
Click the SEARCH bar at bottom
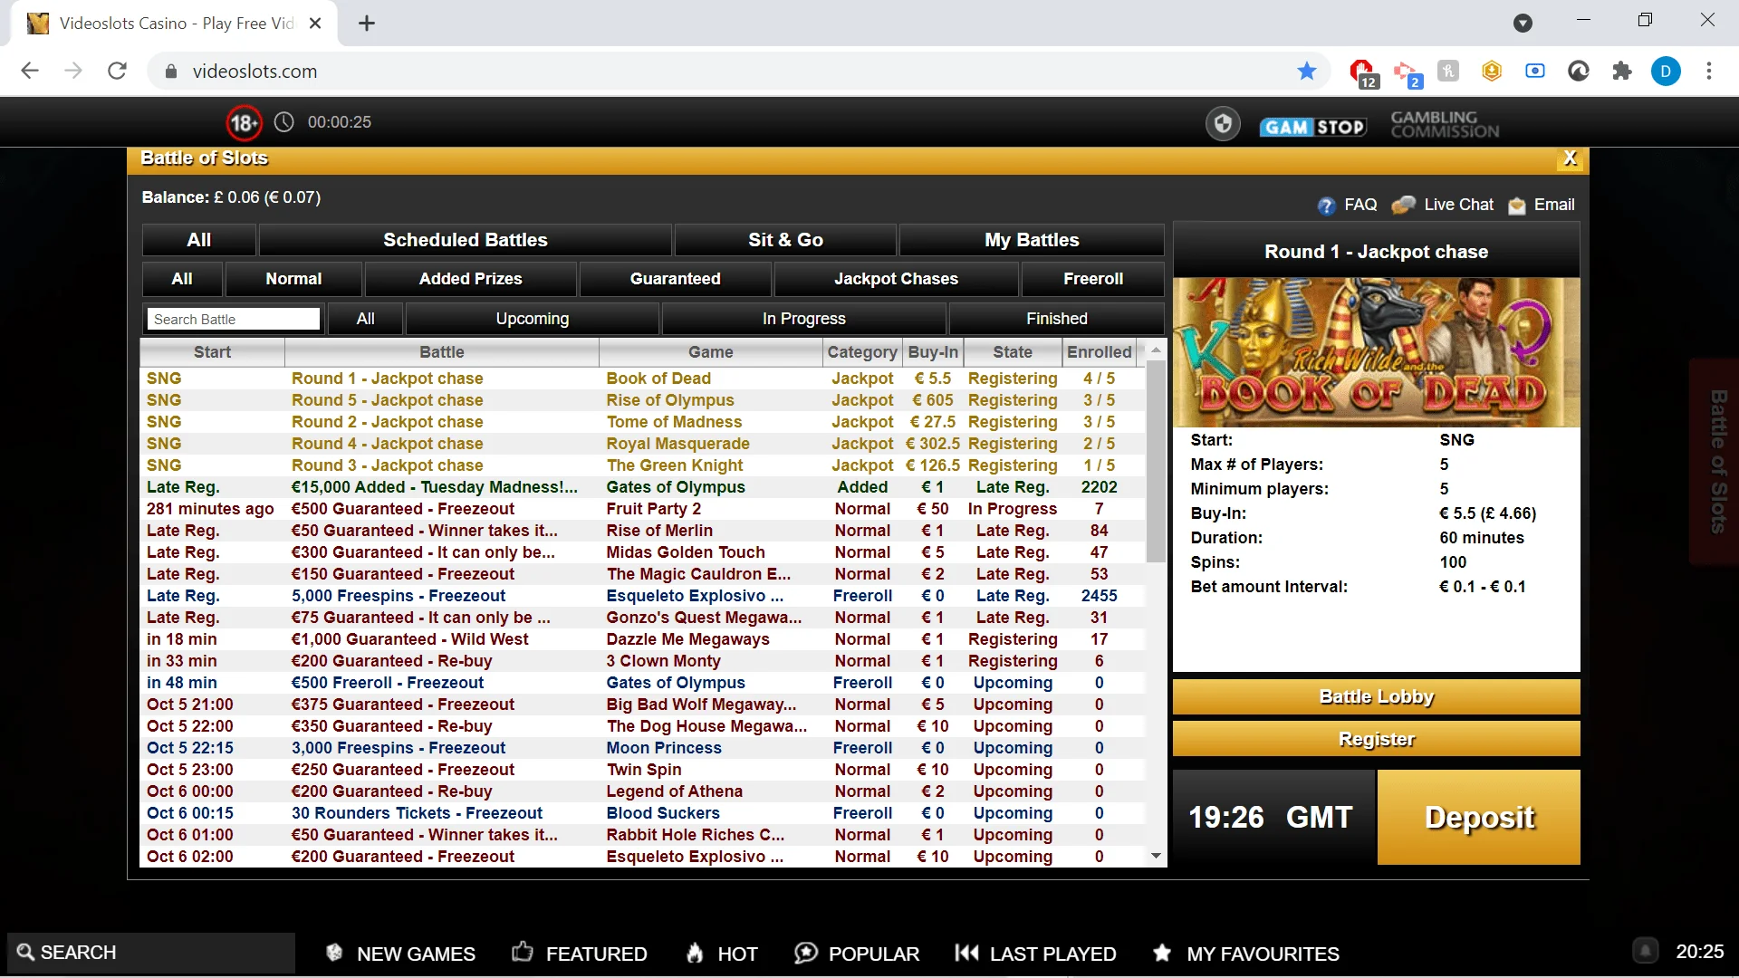[151, 953]
